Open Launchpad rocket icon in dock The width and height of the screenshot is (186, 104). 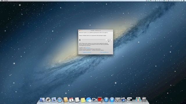[x=48, y=100]
